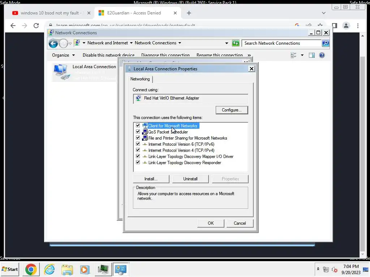
Task: Open Chrome profile avatar icon
Action: (346, 26)
